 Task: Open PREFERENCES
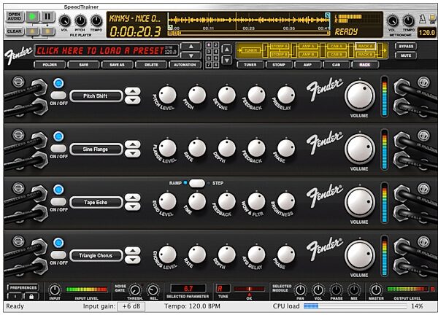tap(23, 288)
